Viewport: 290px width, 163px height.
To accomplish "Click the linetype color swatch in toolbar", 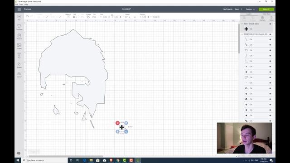I will [x=47, y=17].
